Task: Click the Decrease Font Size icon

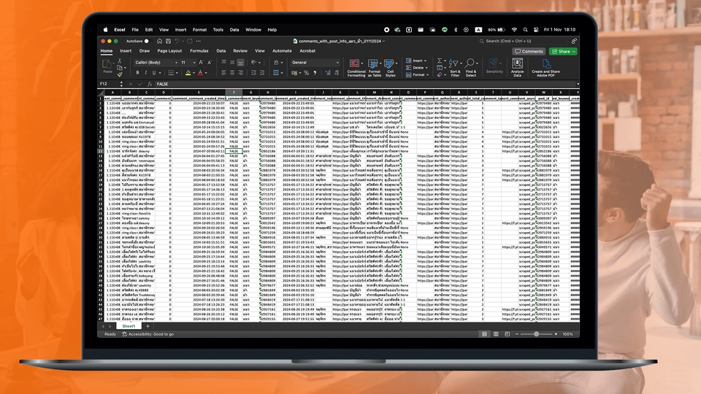Action: (x=210, y=63)
